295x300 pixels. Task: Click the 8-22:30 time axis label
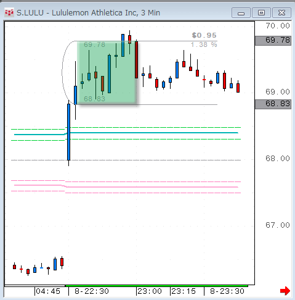(92, 291)
